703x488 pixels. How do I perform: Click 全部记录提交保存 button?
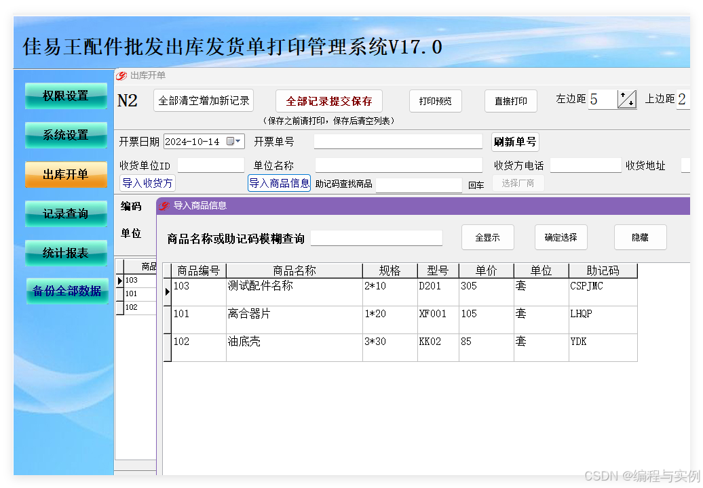click(x=329, y=101)
